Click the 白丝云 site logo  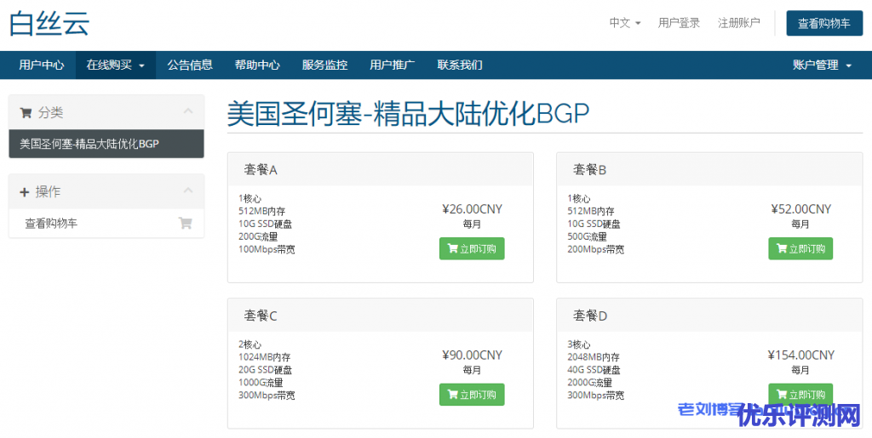tap(49, 23)
